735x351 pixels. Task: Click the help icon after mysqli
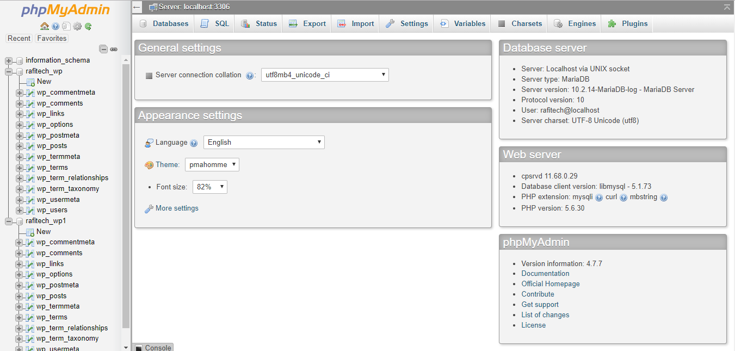[x=599, y=198]
